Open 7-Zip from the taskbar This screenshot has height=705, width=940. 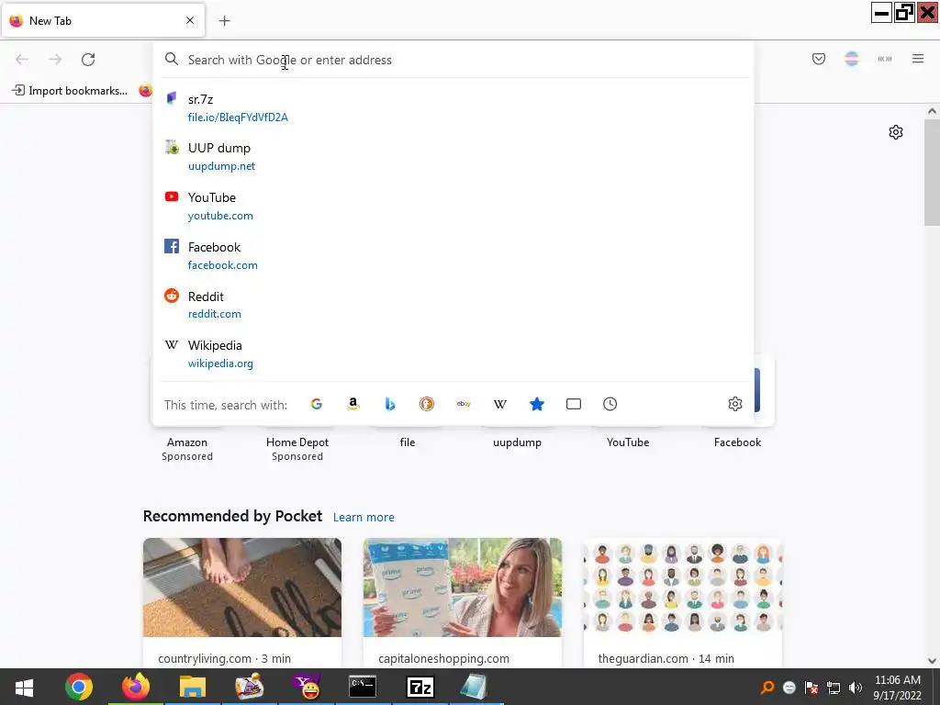click(x=420, y=687)
